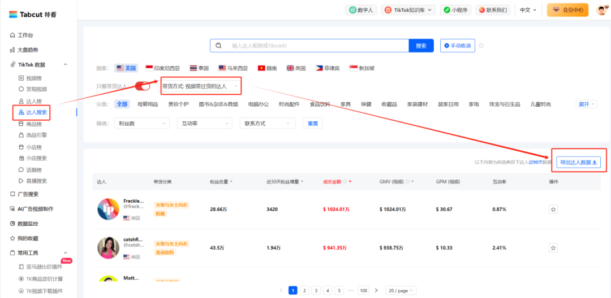Click the 重置 reset button
The image size is (611, 298).
[x=312, y=123]
